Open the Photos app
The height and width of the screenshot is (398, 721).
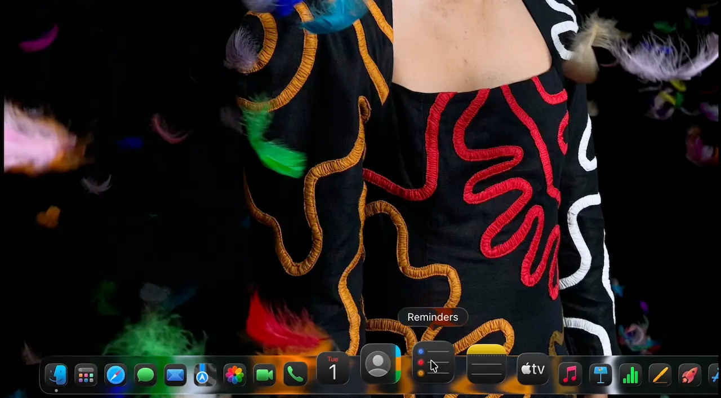coord(235,374)
